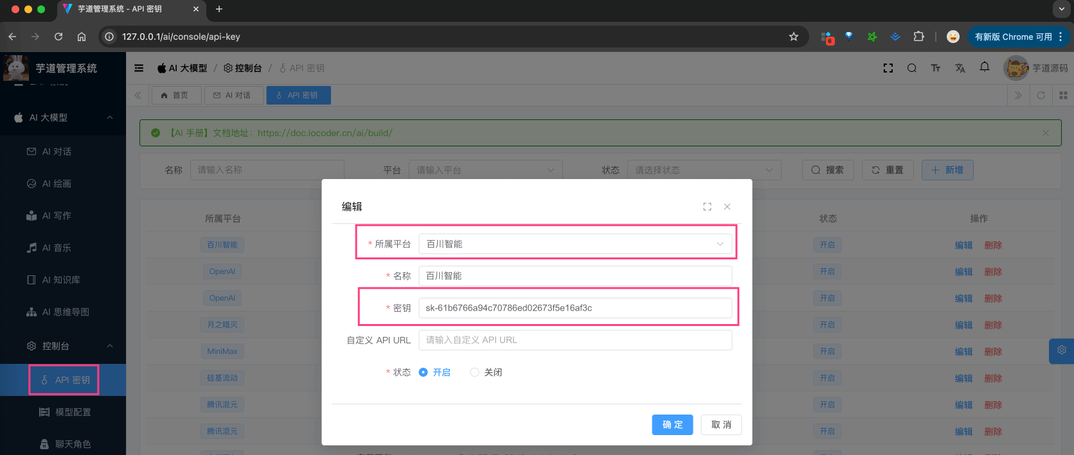Open the floating settings gear on right edge
Screen dimensions: 1074x455
(x=1062, y=350)
